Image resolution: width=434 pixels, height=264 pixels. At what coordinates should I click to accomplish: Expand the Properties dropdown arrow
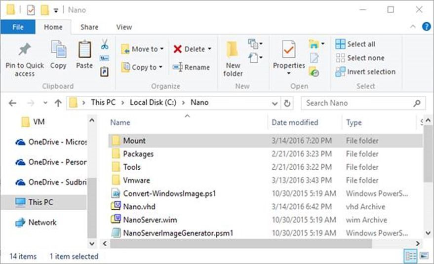point(289,74)
